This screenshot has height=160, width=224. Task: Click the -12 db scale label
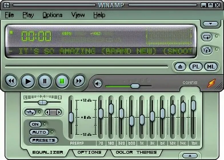pos(86,135)
